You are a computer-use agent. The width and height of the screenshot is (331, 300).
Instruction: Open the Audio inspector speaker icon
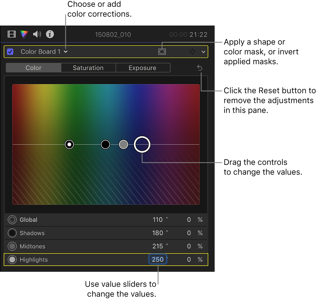click(36, 34)
